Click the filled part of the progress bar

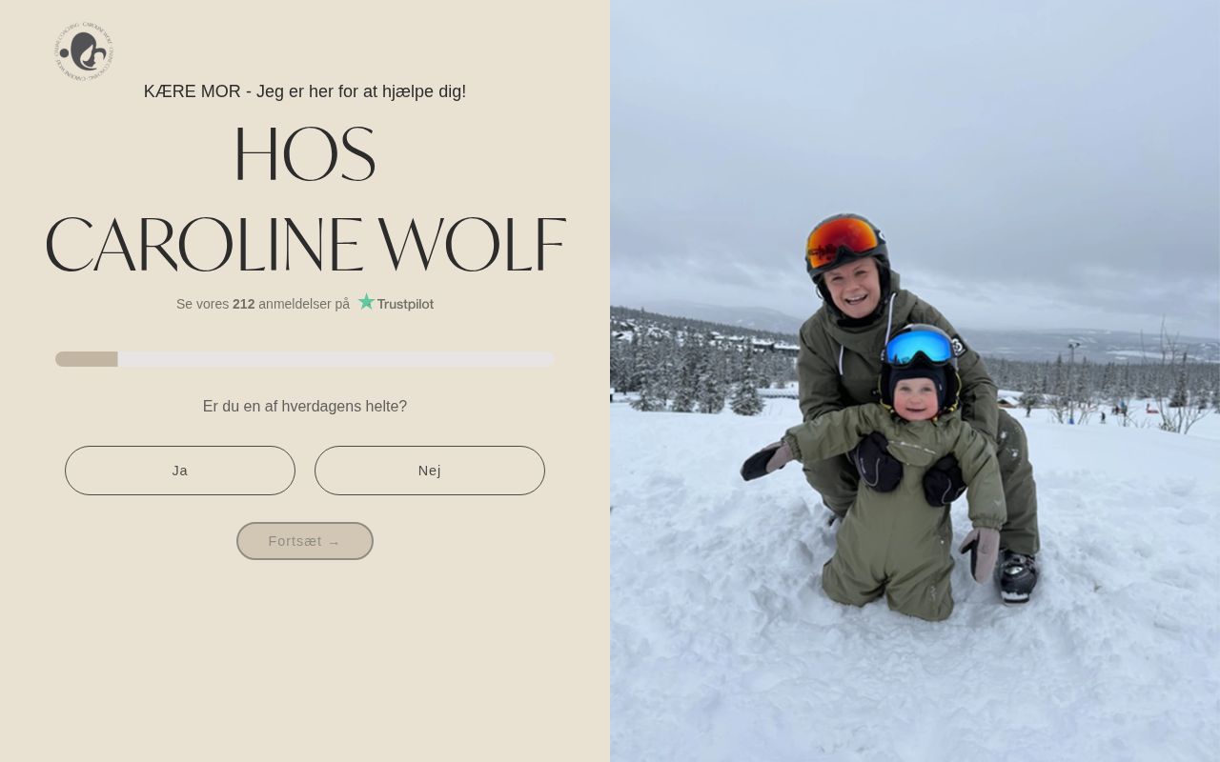point(87,359)
